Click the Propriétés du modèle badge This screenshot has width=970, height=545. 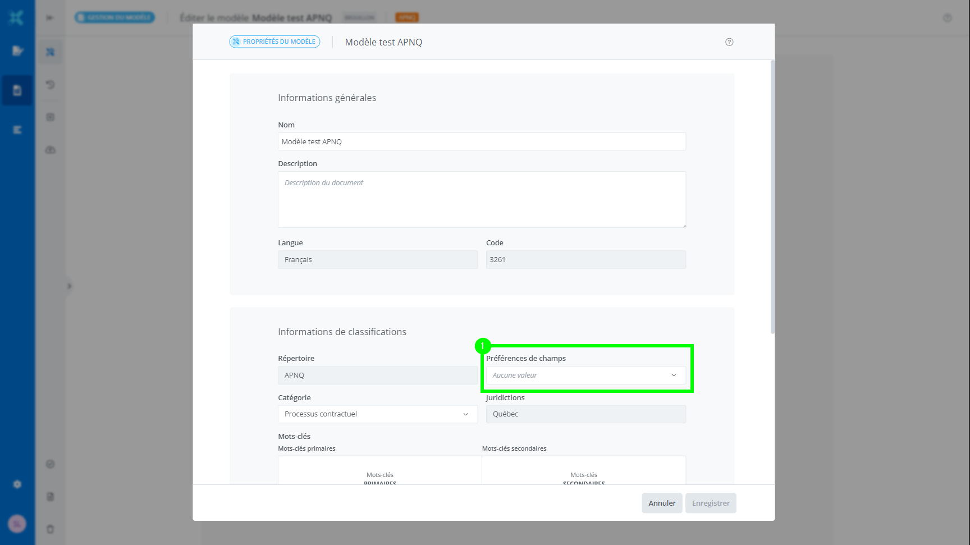click(x=274, y=42)
